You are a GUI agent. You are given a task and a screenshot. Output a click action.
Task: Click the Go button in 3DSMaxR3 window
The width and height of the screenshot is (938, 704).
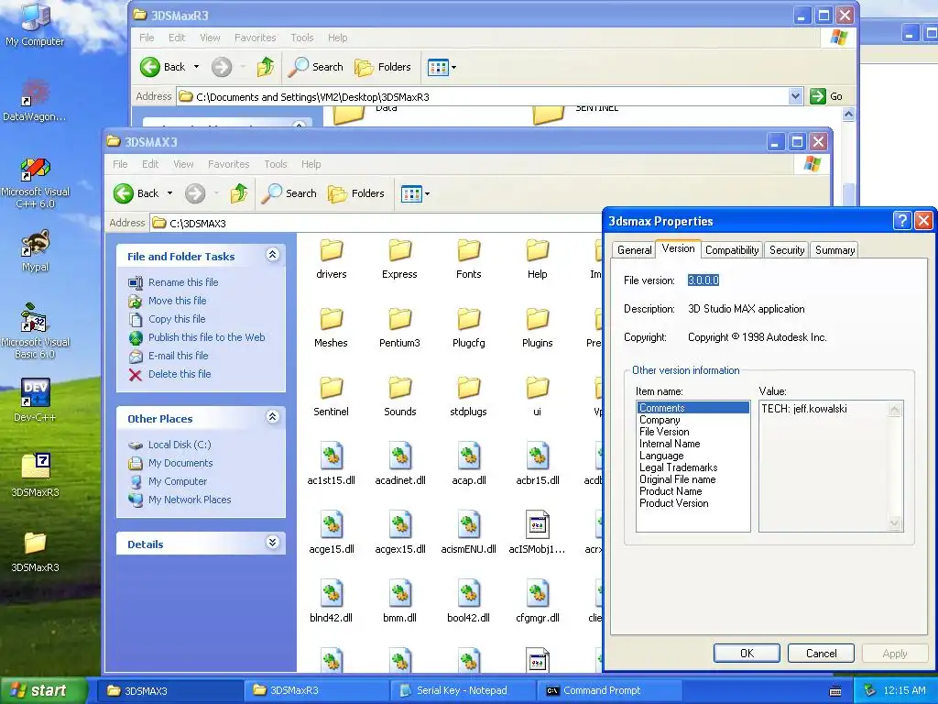point(826,95)
